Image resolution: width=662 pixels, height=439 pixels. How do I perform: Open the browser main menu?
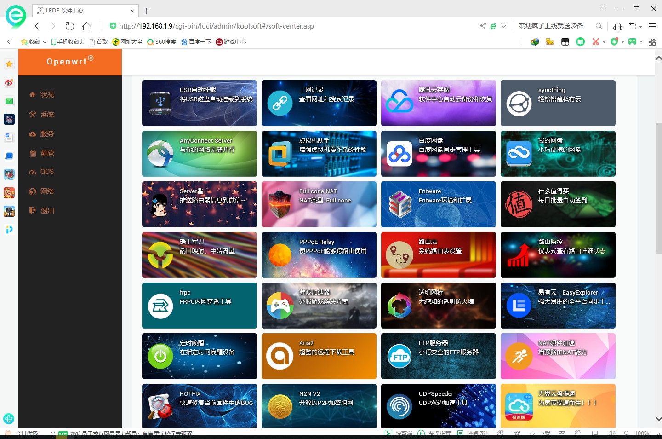pyautogui.click(x=652, y=26)
